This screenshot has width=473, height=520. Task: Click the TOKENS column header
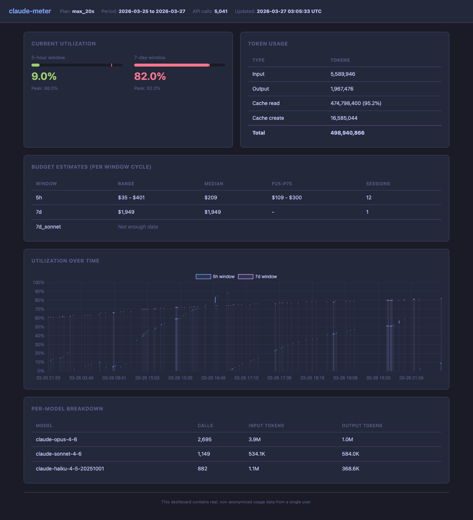tap(340, 60)
